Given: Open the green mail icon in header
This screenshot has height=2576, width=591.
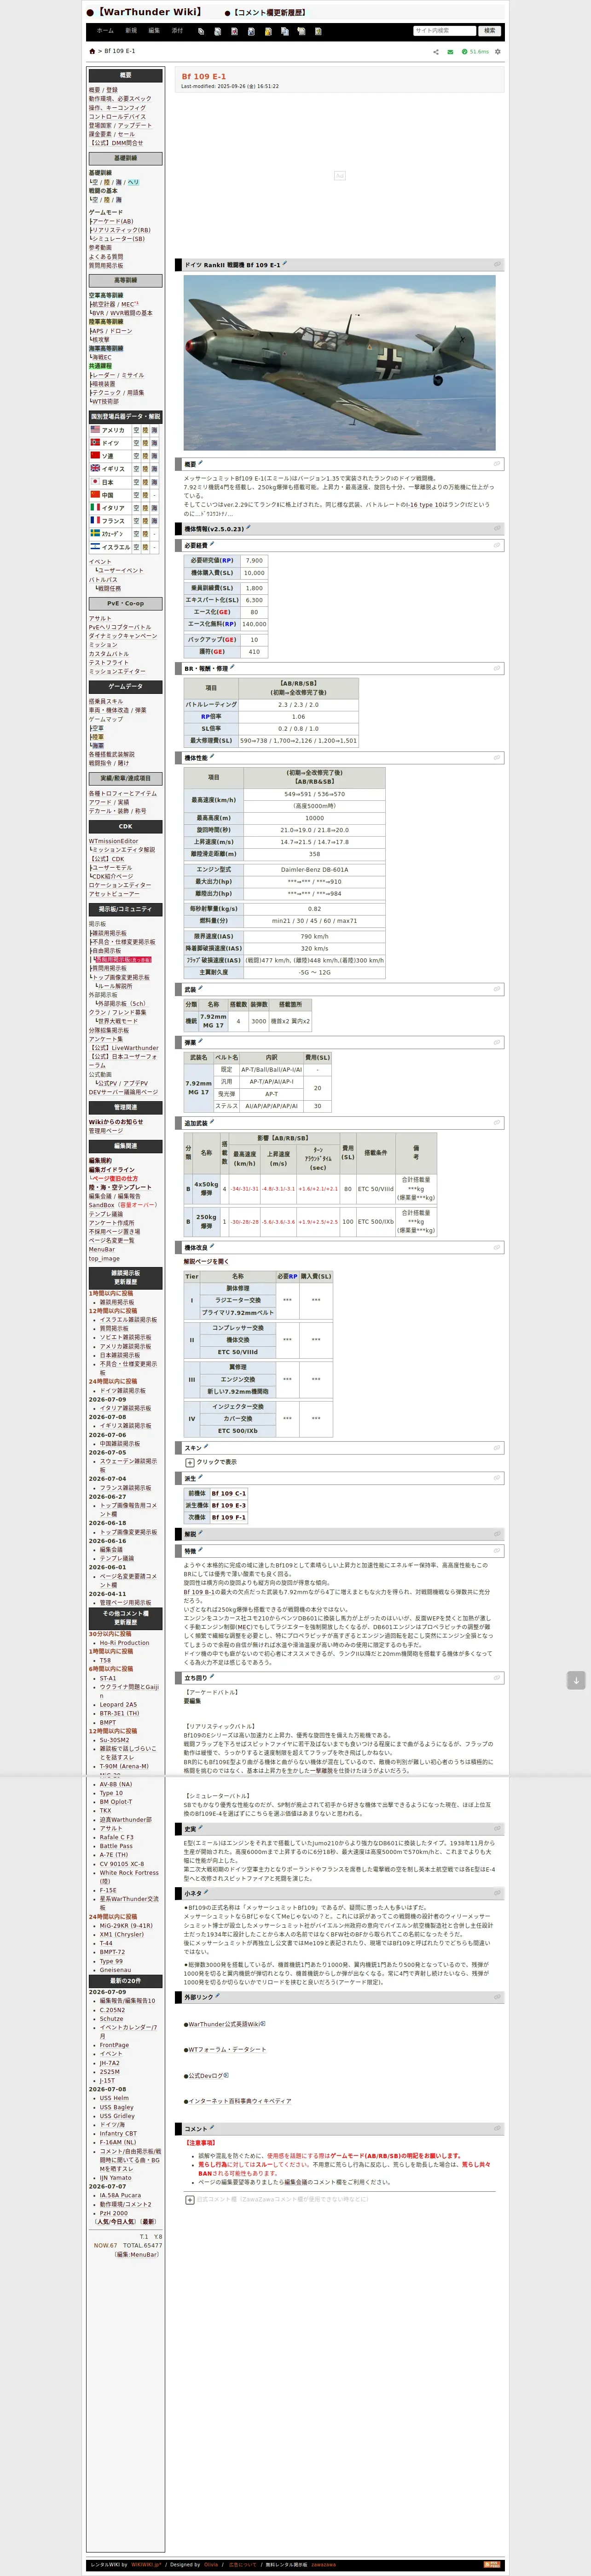Looking at the screenshot, I should [450, 52].
